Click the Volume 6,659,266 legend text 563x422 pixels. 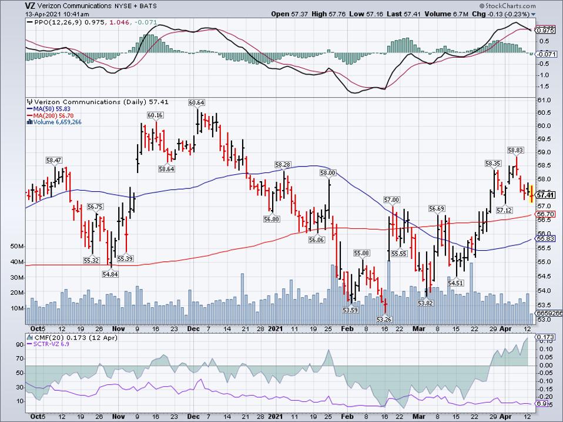[58, 122]
